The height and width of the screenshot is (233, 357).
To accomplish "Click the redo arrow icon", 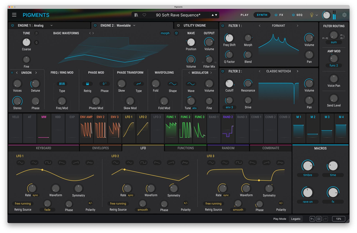I will tap(325, 219).
